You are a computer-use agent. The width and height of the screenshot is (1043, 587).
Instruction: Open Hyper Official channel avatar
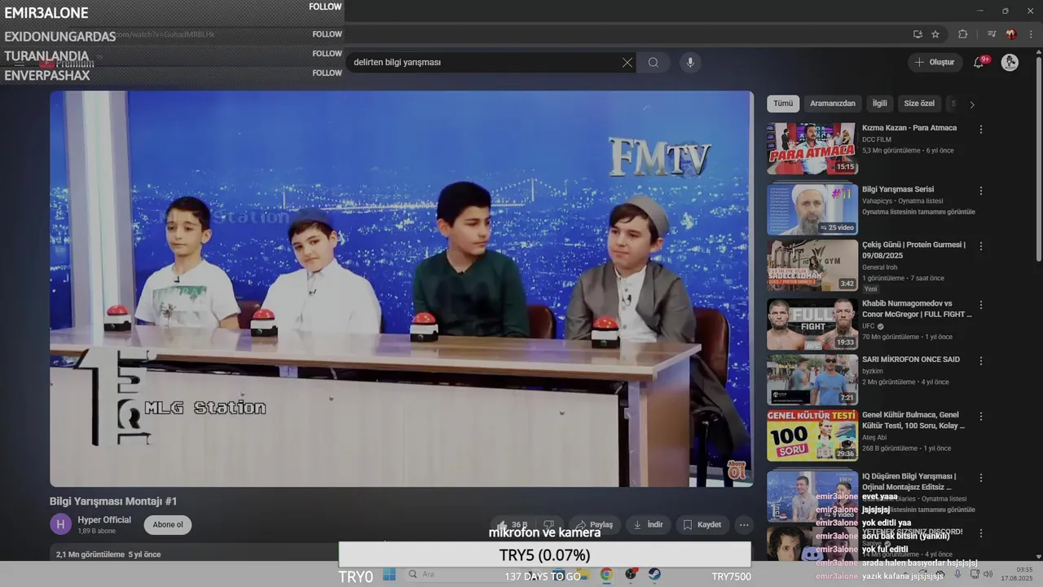(x=60, y=524)
